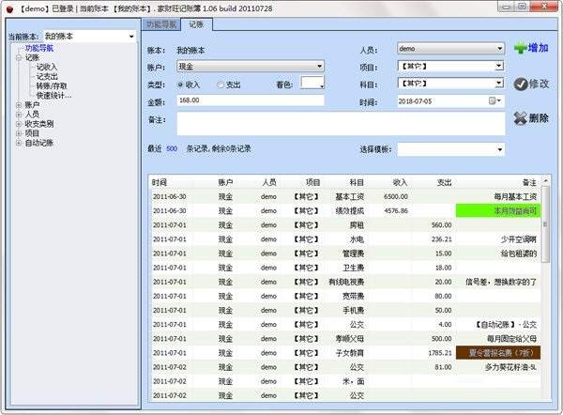Open the 账户 (account) dropdown showing 现金
This screenshot has height=415, width=563.
[x=319, y=67]
